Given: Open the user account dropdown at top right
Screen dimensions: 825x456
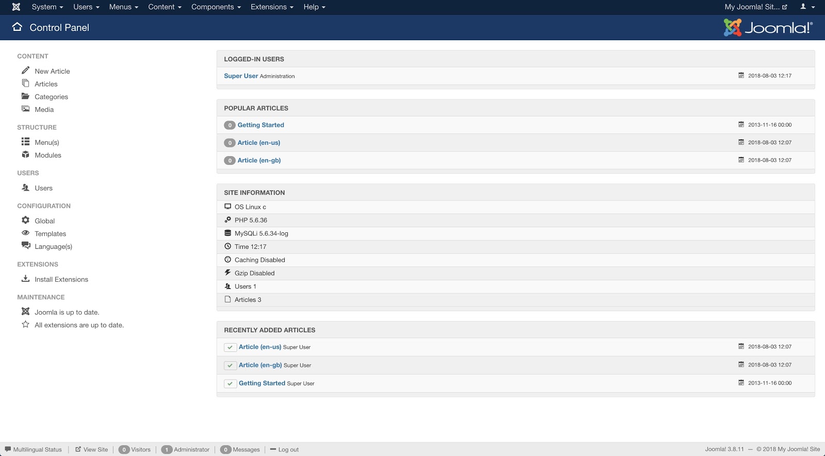Looking at the screenshot, I should pyautogui.click(x=807, y=7).
